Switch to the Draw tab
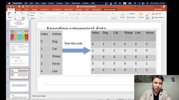 point(26,9)
